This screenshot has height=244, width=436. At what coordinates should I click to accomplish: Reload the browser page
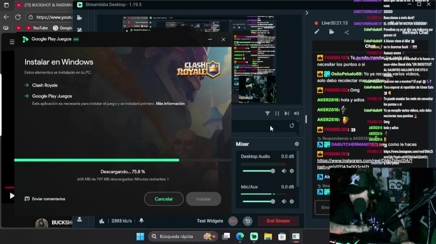point(18,17)
